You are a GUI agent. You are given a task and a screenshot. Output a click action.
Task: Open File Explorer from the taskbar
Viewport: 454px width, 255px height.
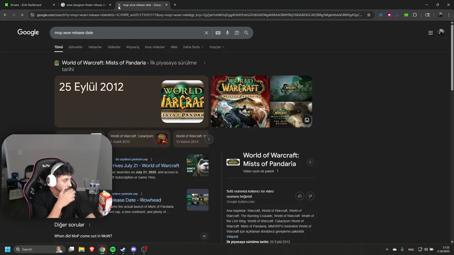pos(82,249)
